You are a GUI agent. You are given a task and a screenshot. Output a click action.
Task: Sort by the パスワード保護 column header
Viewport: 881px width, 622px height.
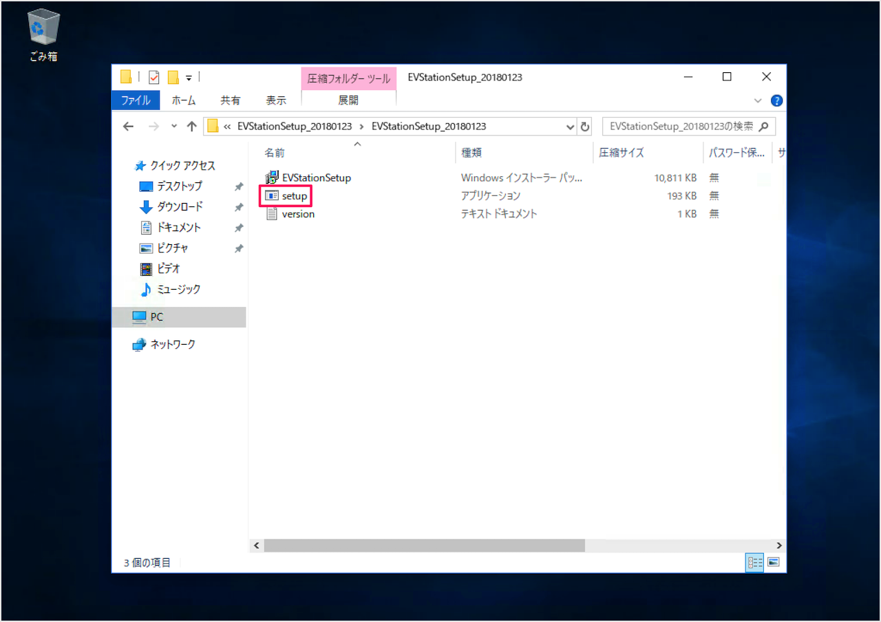click(737, 153)
